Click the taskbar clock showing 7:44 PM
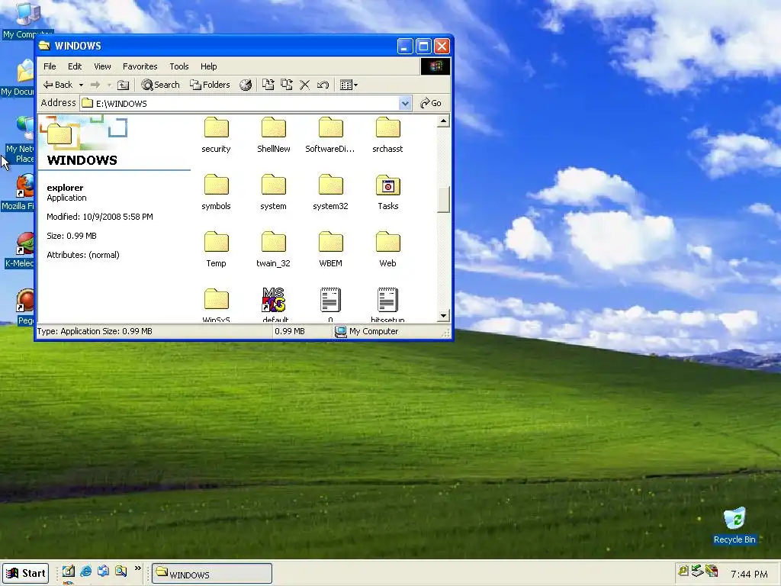Image resolution: width=781 pixels, height=586 pixels. coord(749,574)
